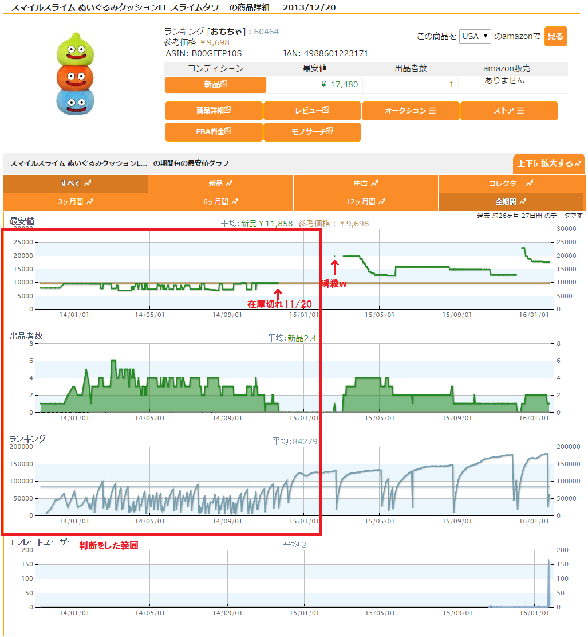Viewport: 588px width, 637px height.
Task: Open the USA country dropdown
Action: tap(475, 36)
